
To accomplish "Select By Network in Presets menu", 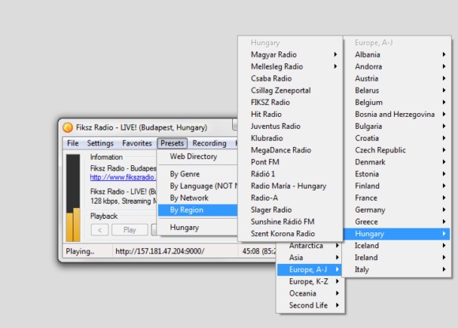I will [197, 198].
